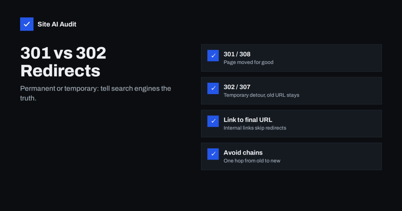Toggle the Avoid chains checkbox
This screenshot has width=402, height=211.
213,154
